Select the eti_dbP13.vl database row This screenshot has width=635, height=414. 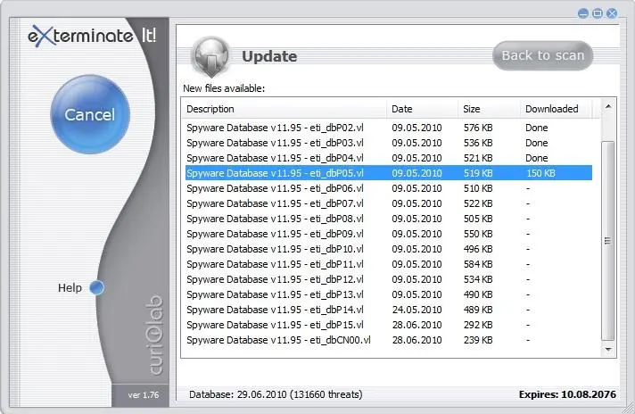coord(389,294)
